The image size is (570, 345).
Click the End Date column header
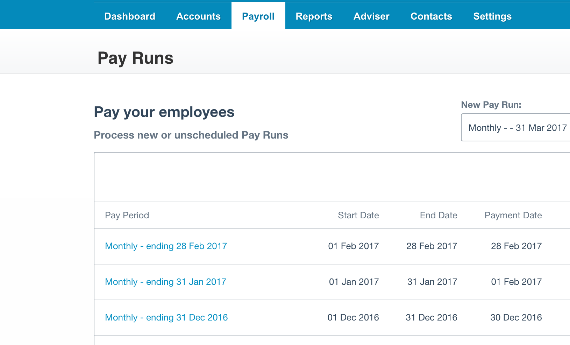tap(438, 216)
